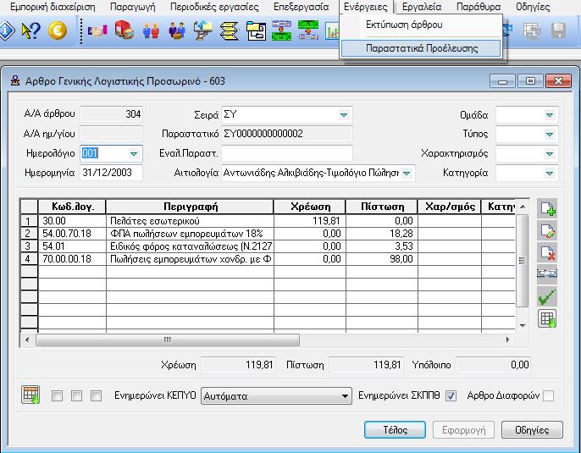Click the grey-to-green flowchart transfer icon
581x453 pixels.
point(281,30)
